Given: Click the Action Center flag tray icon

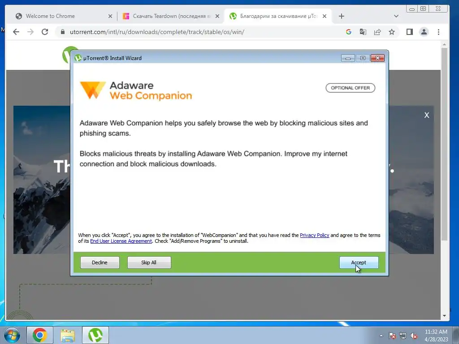Looking at the screenshot, I should pos(392,335).
